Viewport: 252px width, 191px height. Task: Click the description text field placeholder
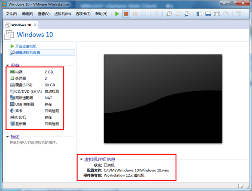[x=33, y=142]
